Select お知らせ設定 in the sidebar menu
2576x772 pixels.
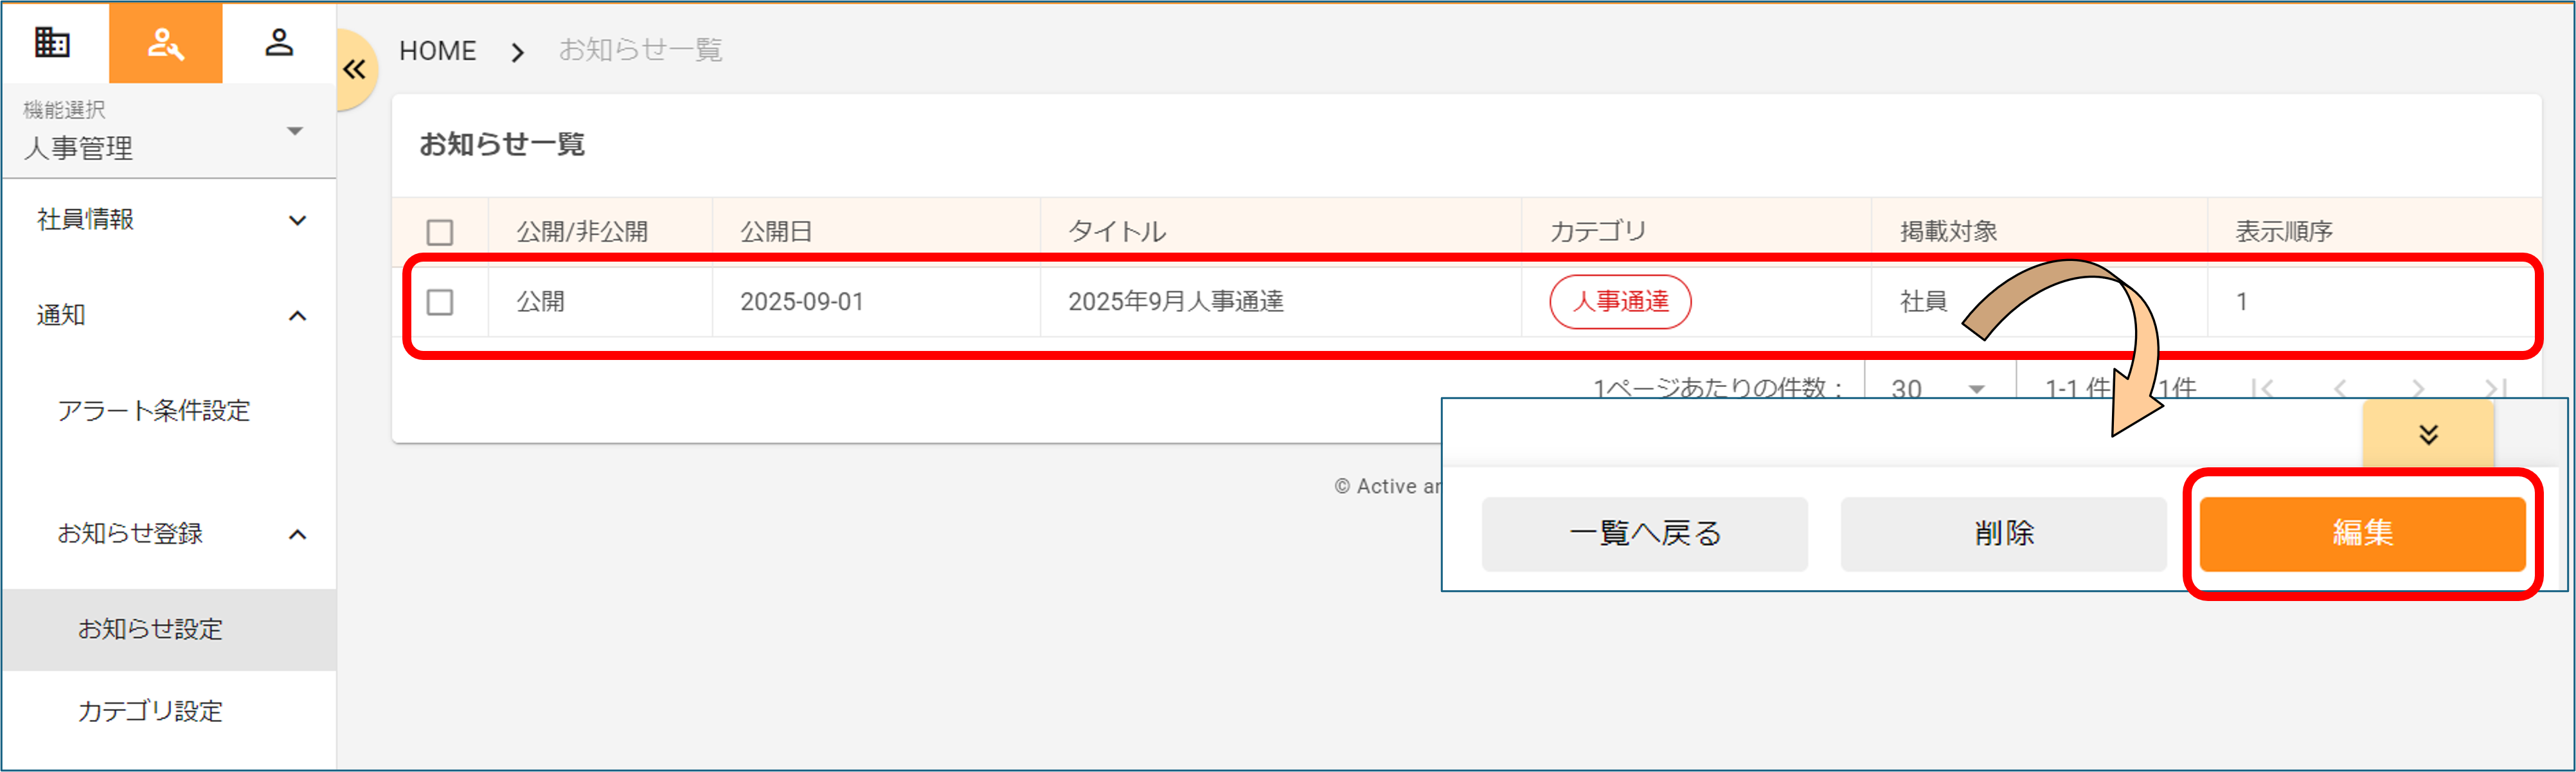pos(151,629)
